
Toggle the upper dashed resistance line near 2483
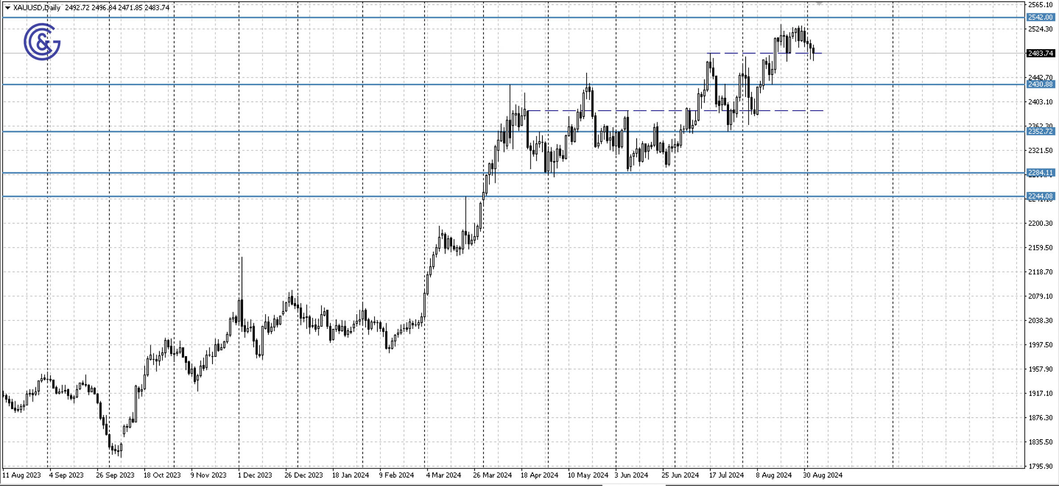[x=759, y=54]
